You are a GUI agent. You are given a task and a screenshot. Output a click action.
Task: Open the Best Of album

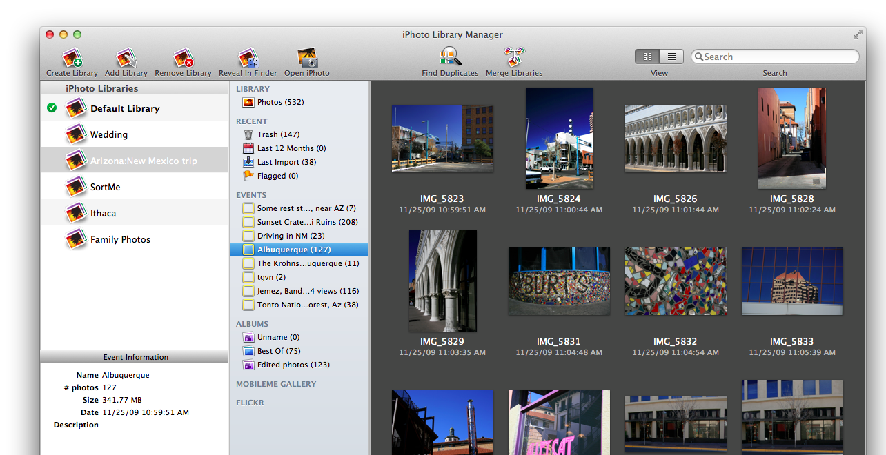coord(278,351)
